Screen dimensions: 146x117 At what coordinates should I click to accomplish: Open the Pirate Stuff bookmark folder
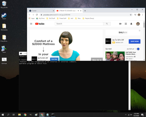tap(62, 18)
